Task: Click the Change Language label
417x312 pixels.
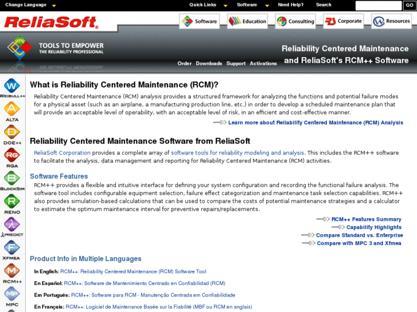Action: [x=26, y=5]
